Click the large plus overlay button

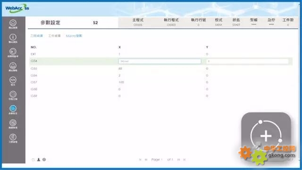click(266, 136)
